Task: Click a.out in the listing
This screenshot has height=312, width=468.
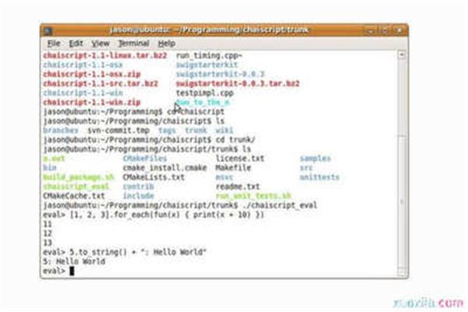Action: (x=54, y=158)
